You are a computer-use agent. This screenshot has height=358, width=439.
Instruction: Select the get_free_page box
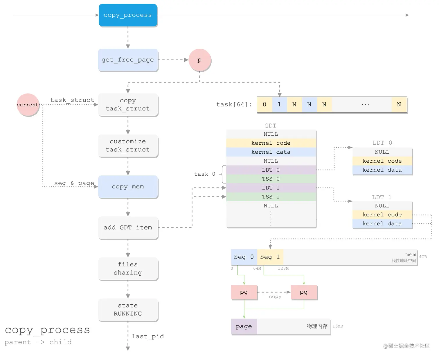click(128, 60)
